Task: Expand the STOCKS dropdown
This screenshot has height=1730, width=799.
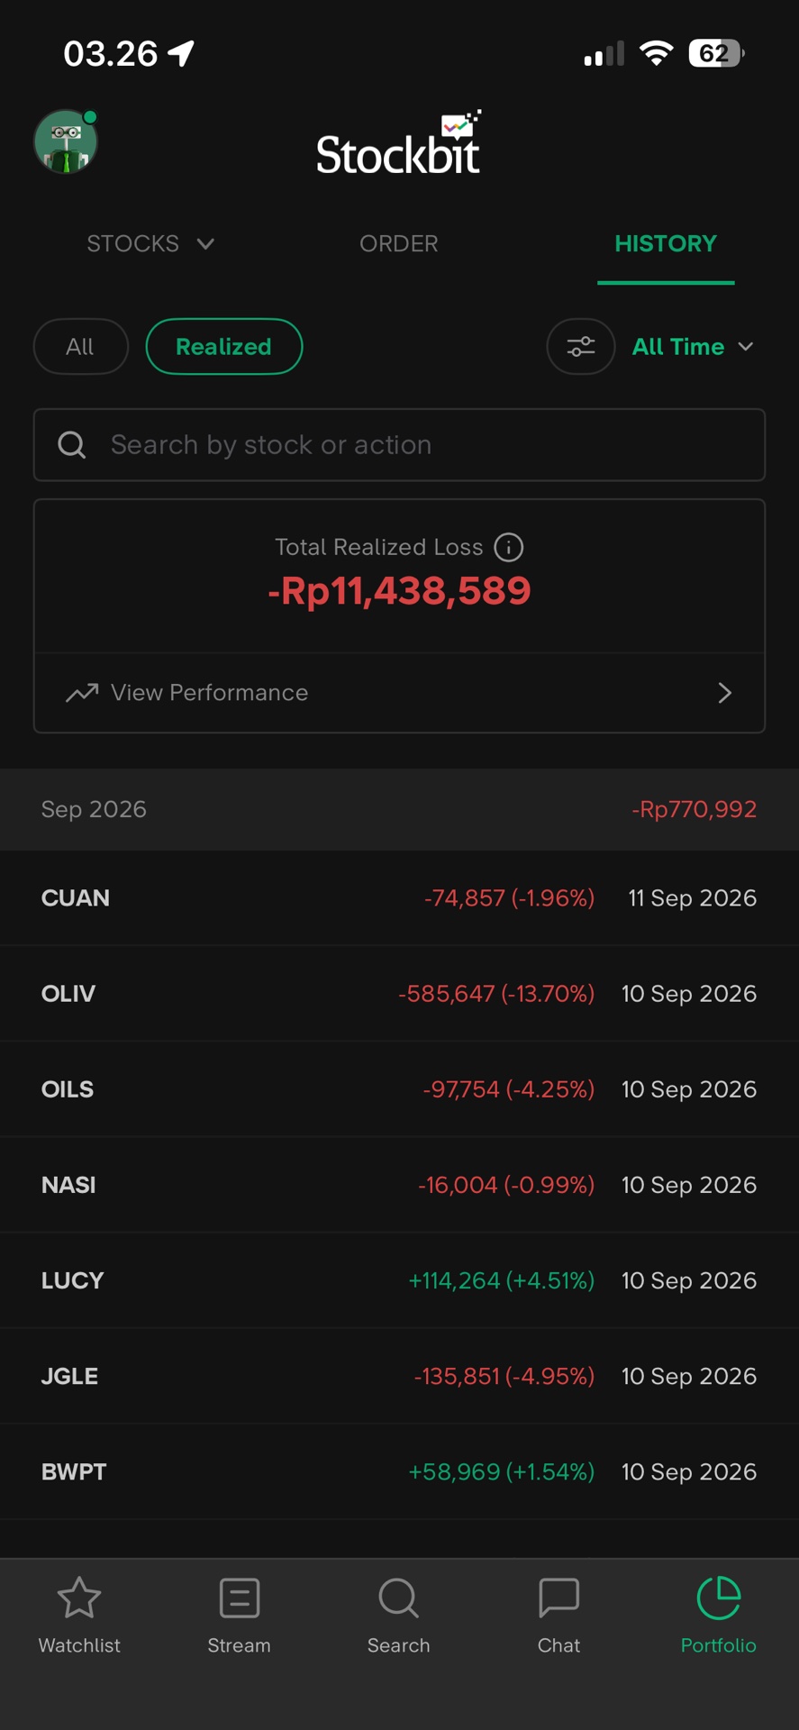Action: point(150,243)
